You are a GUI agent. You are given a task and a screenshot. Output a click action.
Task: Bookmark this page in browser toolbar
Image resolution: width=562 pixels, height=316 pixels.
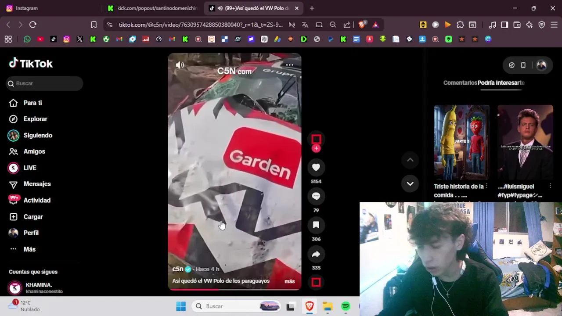pyautogui.click(x=94, y=25)
